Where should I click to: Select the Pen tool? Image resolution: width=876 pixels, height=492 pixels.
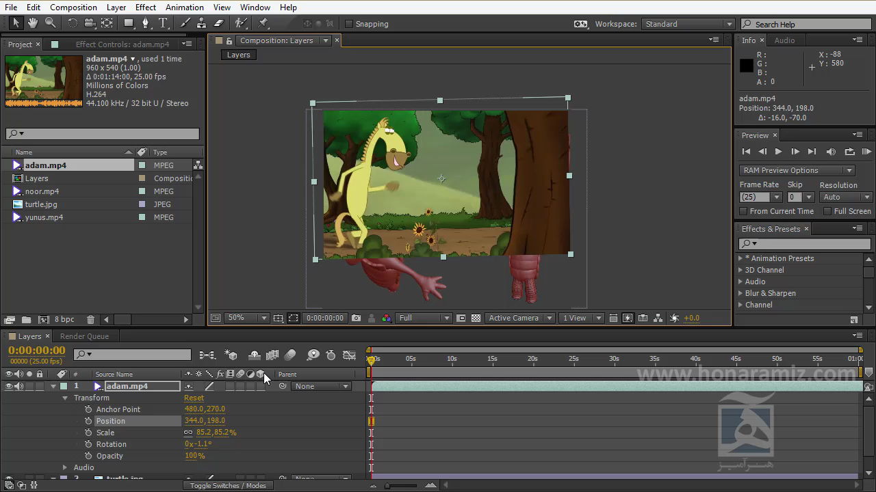[145, 23]
